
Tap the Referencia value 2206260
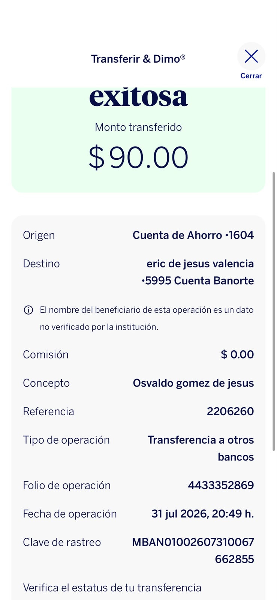pos(230,411)
